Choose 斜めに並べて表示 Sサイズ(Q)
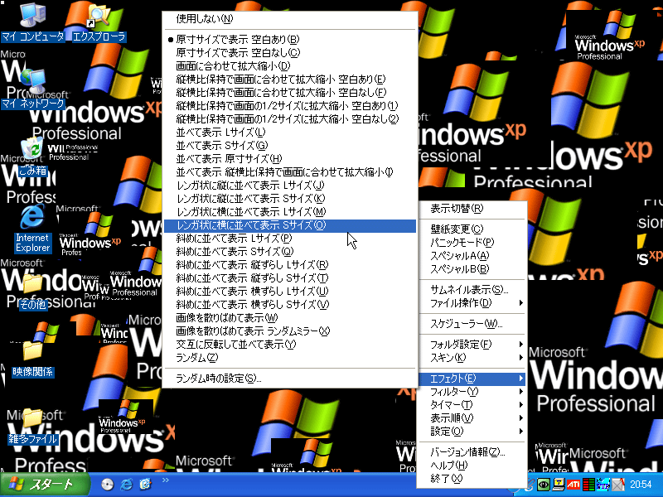663x497 pixels. 290,252
